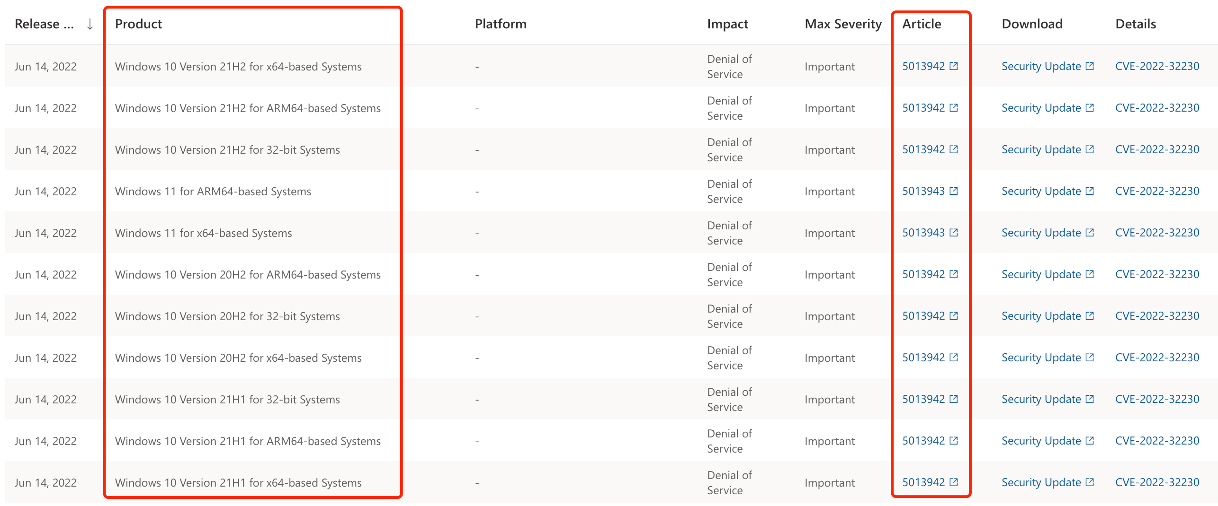Click the Platform column header
1218x506 pixels.
point(501,24)
